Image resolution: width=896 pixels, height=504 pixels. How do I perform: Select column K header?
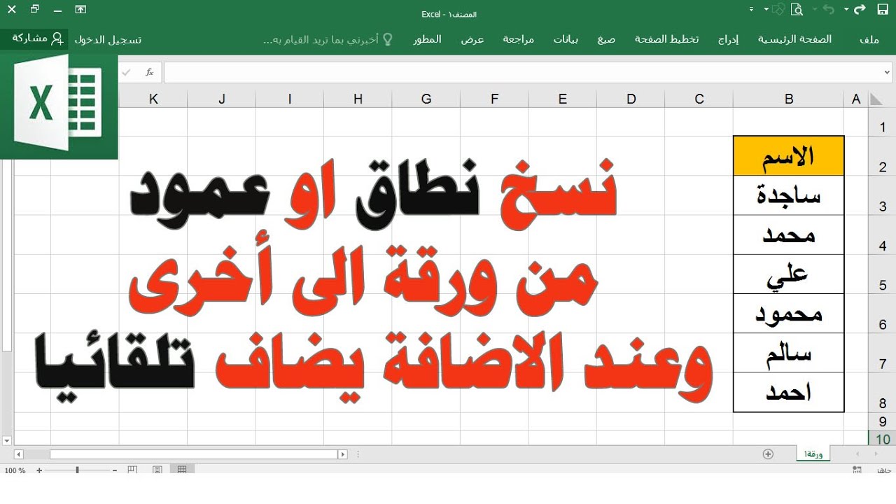153,99
